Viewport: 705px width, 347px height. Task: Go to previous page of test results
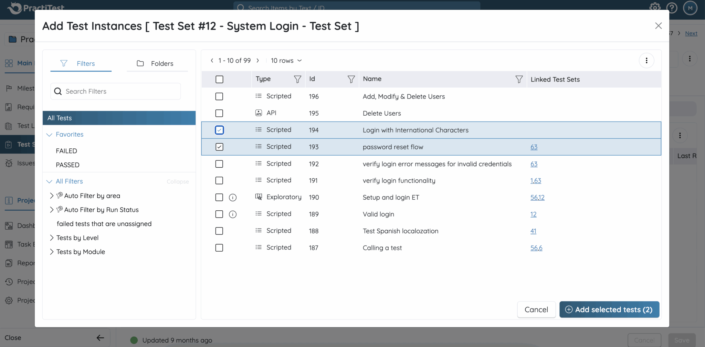(212, 61)
